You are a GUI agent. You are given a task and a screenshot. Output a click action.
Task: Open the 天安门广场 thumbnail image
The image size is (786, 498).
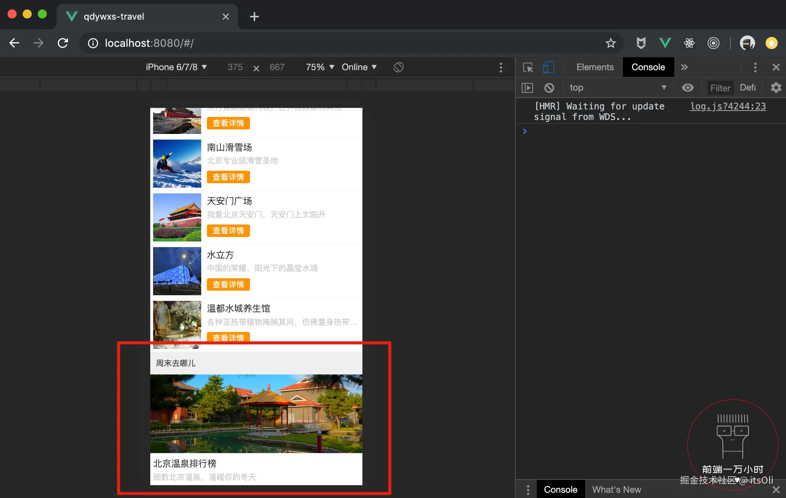177,217
